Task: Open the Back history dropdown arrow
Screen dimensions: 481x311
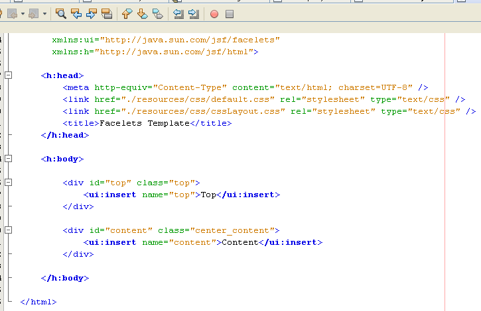Action: coord(23,14)
